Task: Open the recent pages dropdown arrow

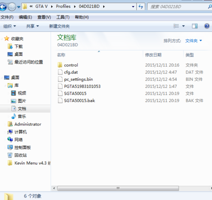Action: click(x=19, y=7)
